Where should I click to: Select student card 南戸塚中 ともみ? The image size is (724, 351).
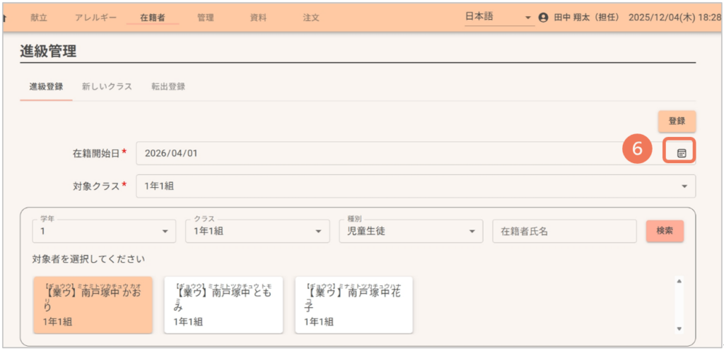click(223, 304)
